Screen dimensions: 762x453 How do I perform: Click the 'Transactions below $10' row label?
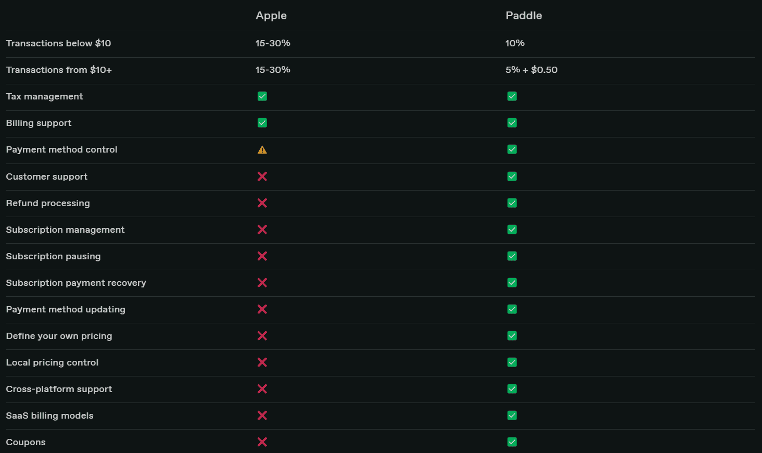click(x=58, y=43)
